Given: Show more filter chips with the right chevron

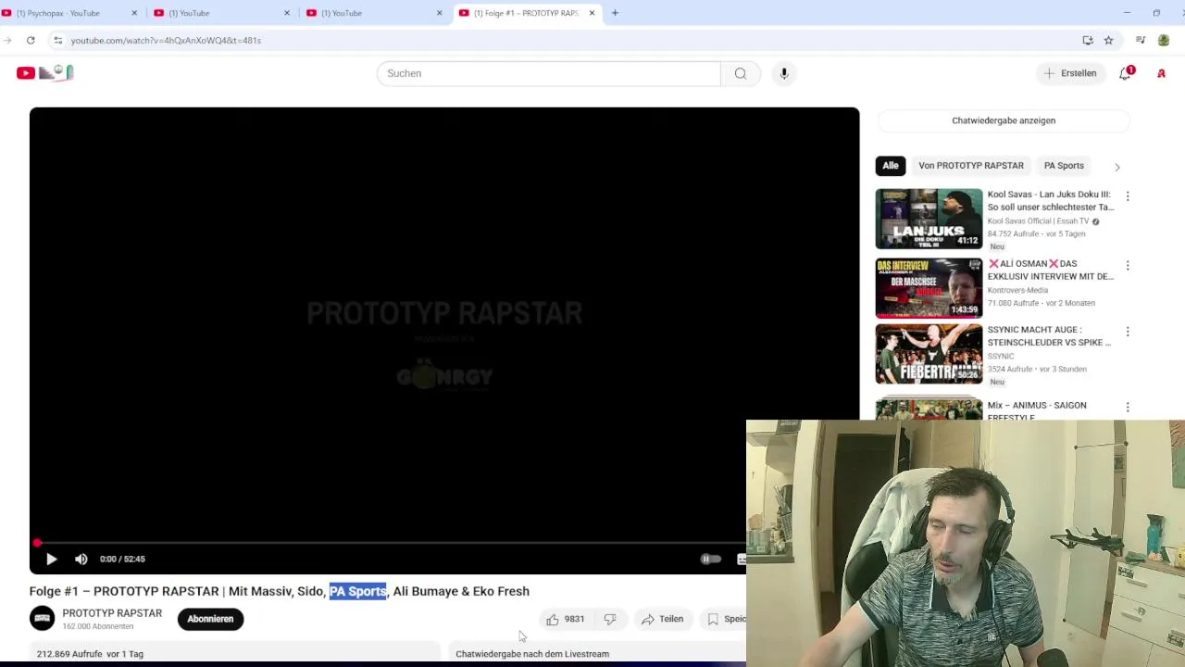Looking at the screenshot, I should pyautogui.click(x=1117, y=167).
